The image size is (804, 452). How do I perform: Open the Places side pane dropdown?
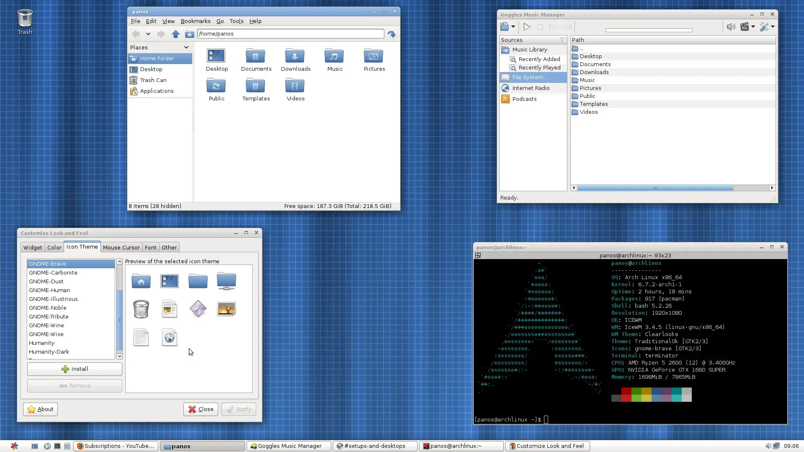pyautogui.click(x=186, y=47)
